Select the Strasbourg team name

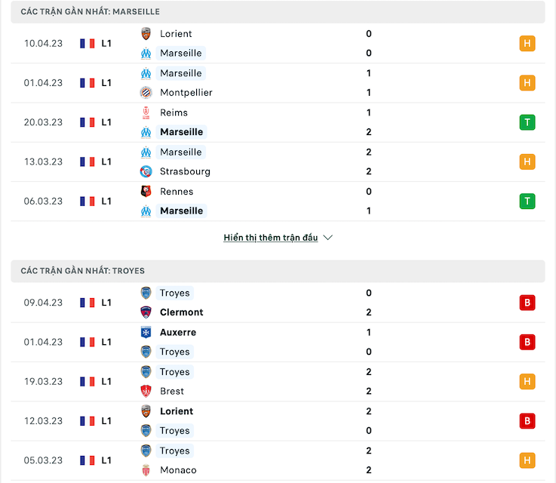[185, 171]
